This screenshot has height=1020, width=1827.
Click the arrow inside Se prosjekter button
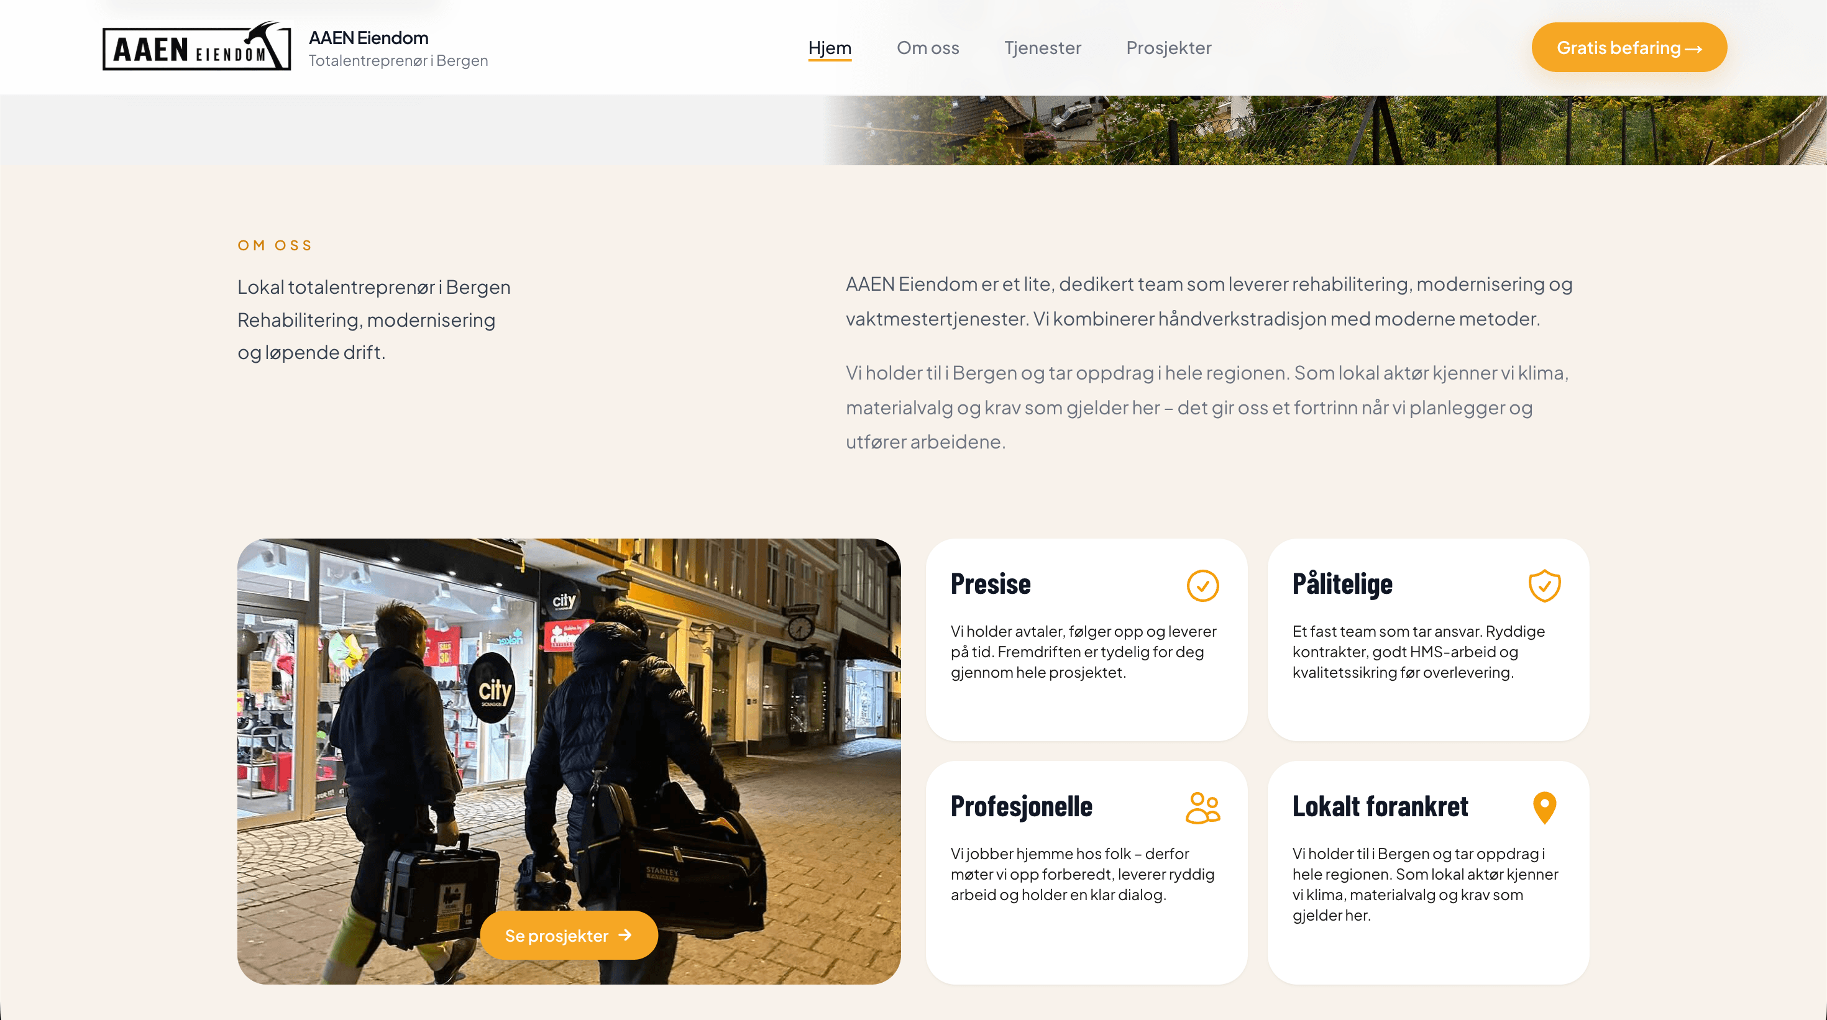(625, 935)
